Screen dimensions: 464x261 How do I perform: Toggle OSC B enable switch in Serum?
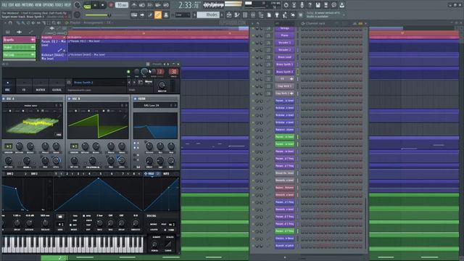coord(70,99)
